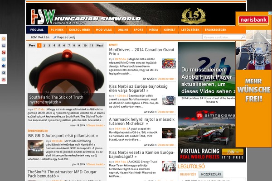Open the MÉDIA menu
Screen dimensions: 272x181
[154, 30]
